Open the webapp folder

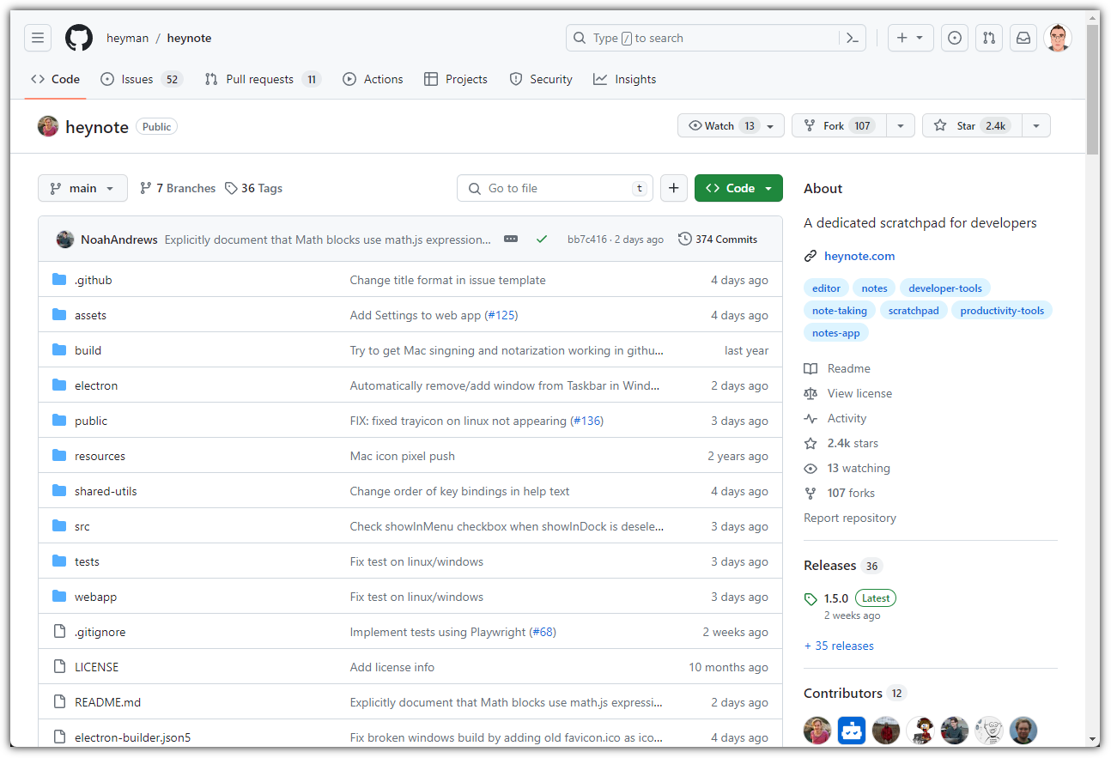pyautogui.click(x=95, y=597)
